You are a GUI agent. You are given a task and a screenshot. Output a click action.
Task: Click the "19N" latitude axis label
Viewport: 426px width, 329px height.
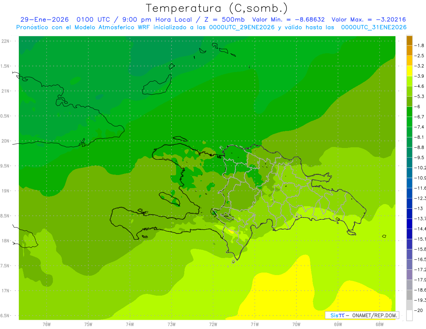pyautogui.click(x=5, y=191)
